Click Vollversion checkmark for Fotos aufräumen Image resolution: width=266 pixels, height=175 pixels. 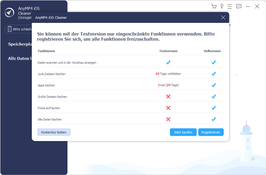click(213, 108)
